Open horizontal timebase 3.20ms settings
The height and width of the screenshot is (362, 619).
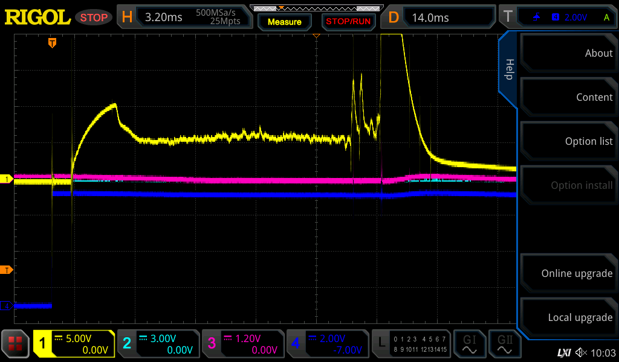point(184,17)
